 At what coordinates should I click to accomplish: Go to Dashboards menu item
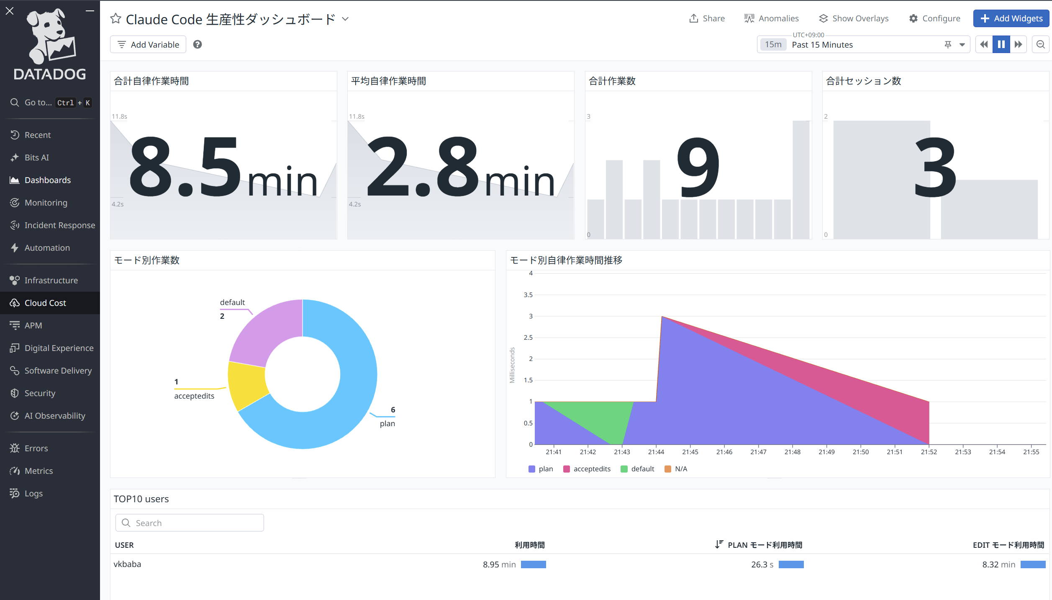pos(47,180)
